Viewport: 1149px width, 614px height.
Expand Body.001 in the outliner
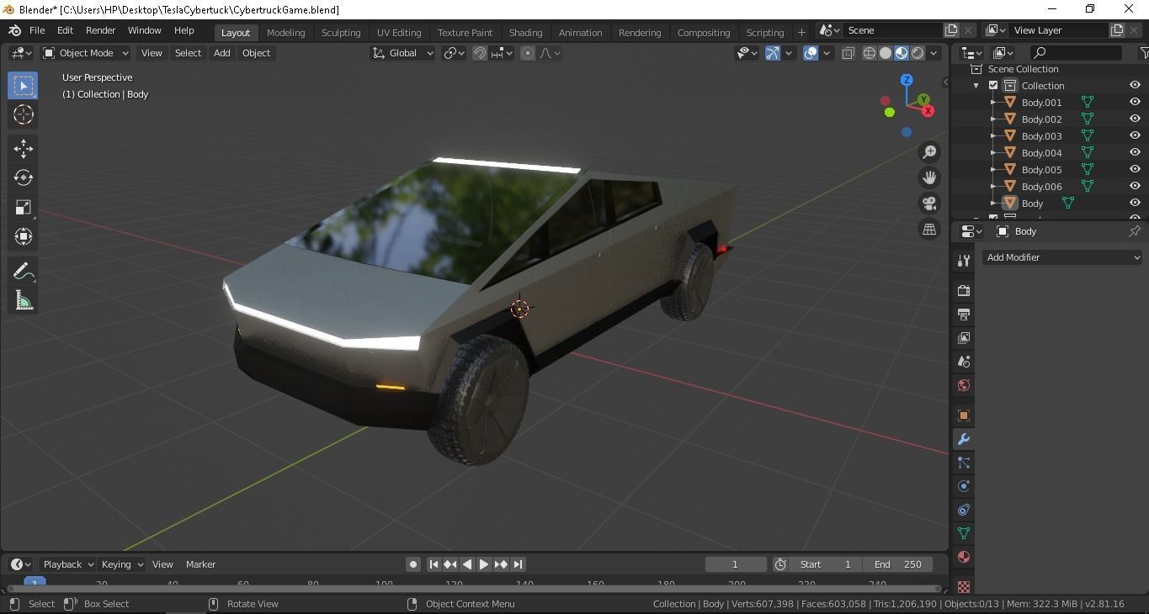(x=993, y=103)
